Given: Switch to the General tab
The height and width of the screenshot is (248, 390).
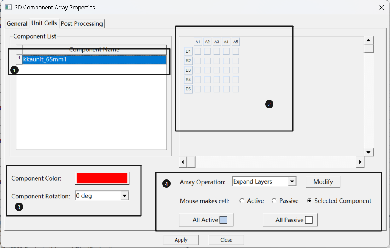Looking at the screenshot, I should coord(17,23).
